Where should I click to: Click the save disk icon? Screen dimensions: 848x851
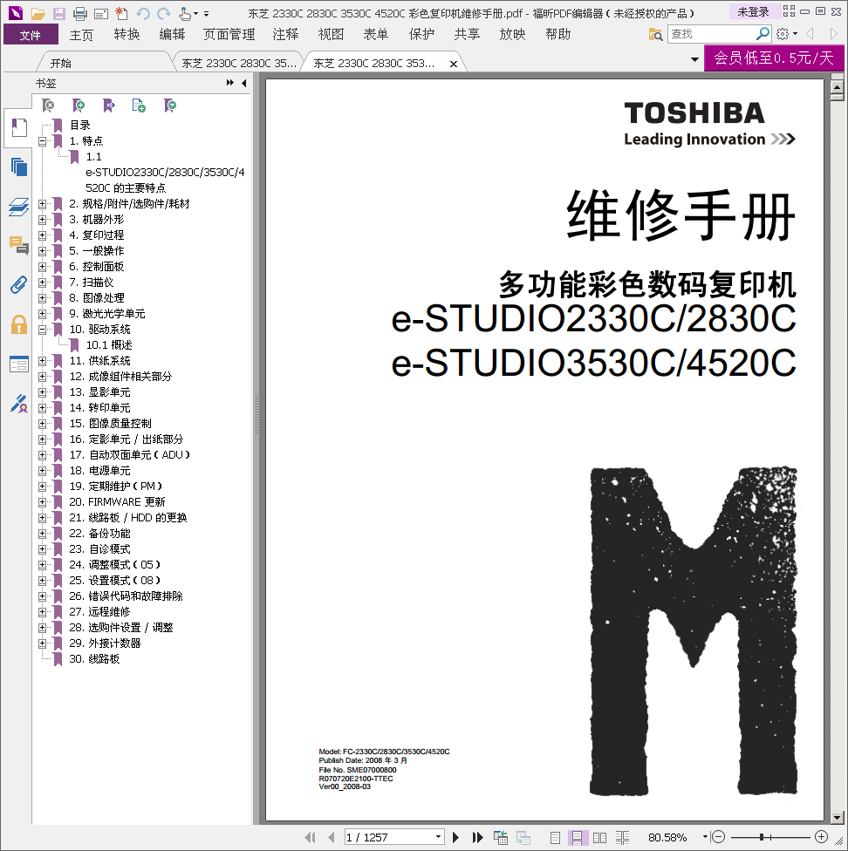click(x=58, y=13)
